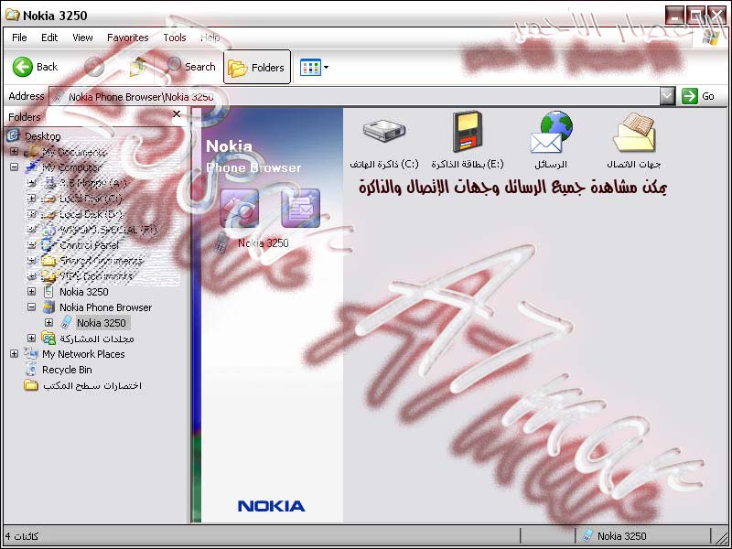The width and height of the screenshot is (732, 549).
Task: Collapse Nokia Phone Browser tree node
Action: point(31,307)
